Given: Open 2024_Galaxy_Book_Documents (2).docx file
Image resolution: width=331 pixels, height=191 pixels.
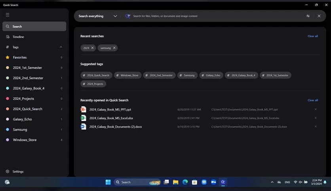Looking at the screenshot, I should 116,127.
